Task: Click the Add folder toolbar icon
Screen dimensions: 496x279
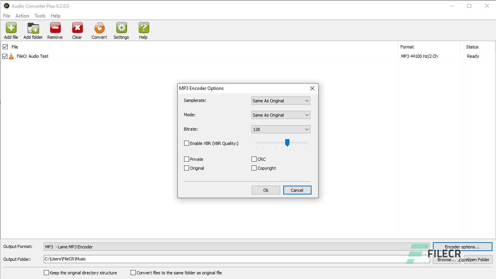Action: (33, 28)
